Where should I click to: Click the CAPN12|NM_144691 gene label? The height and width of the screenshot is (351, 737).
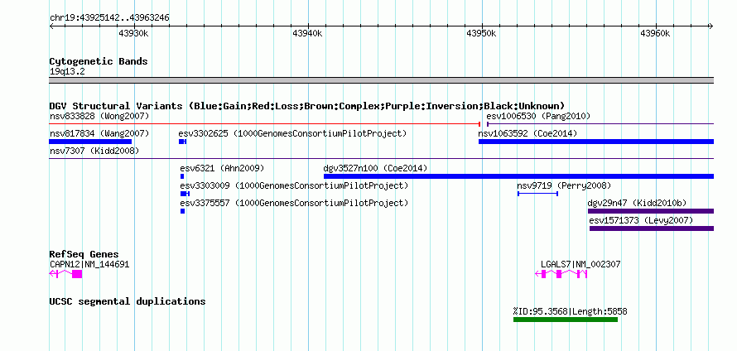click(x=89, y=265)
